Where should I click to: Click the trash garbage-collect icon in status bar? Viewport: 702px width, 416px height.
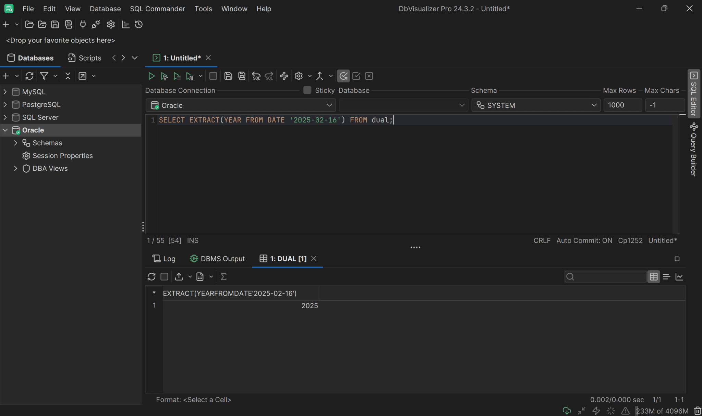pyautogui.click(x=697, y=411)
